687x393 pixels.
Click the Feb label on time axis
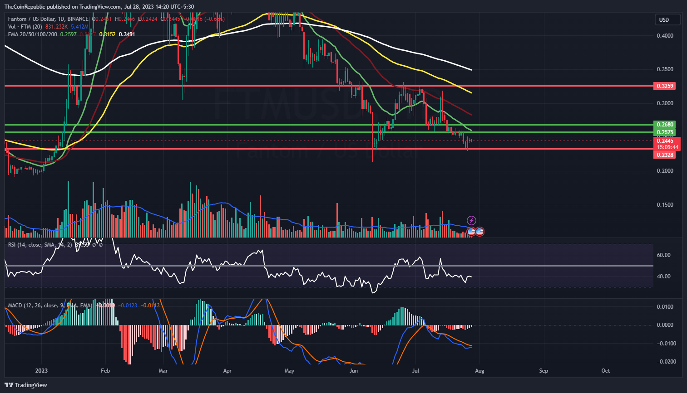(105, 371)
